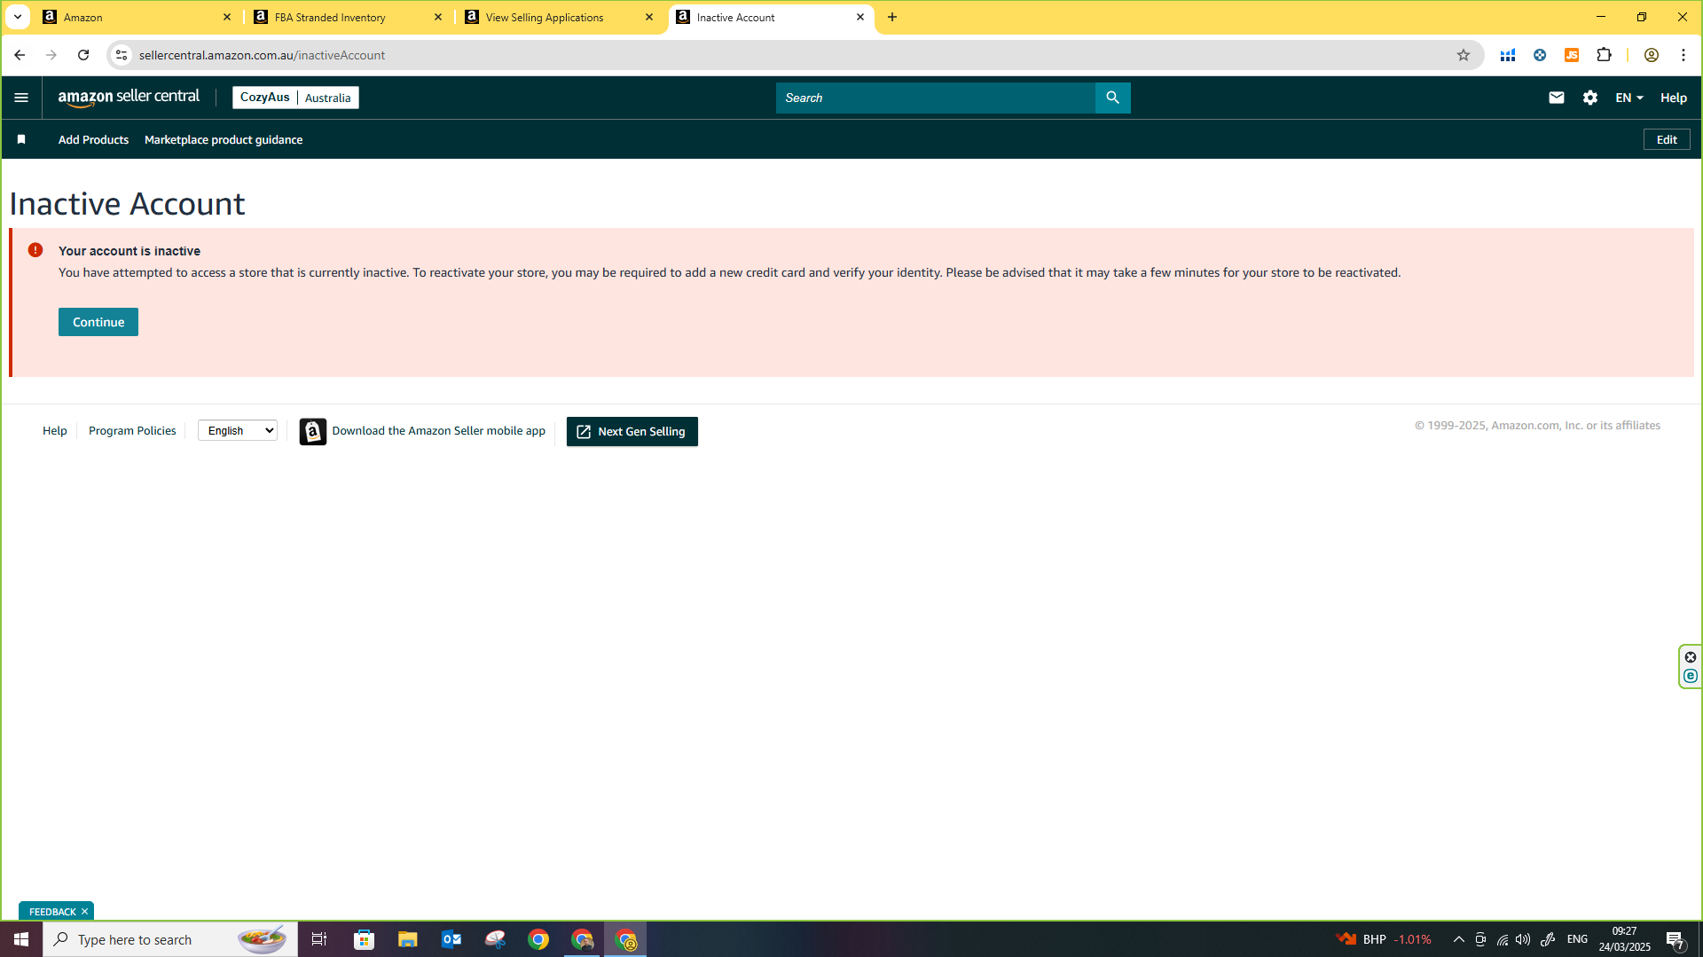
Task: Open the Program Policies link
Action: pyautogui.click(x=132, y=430)
